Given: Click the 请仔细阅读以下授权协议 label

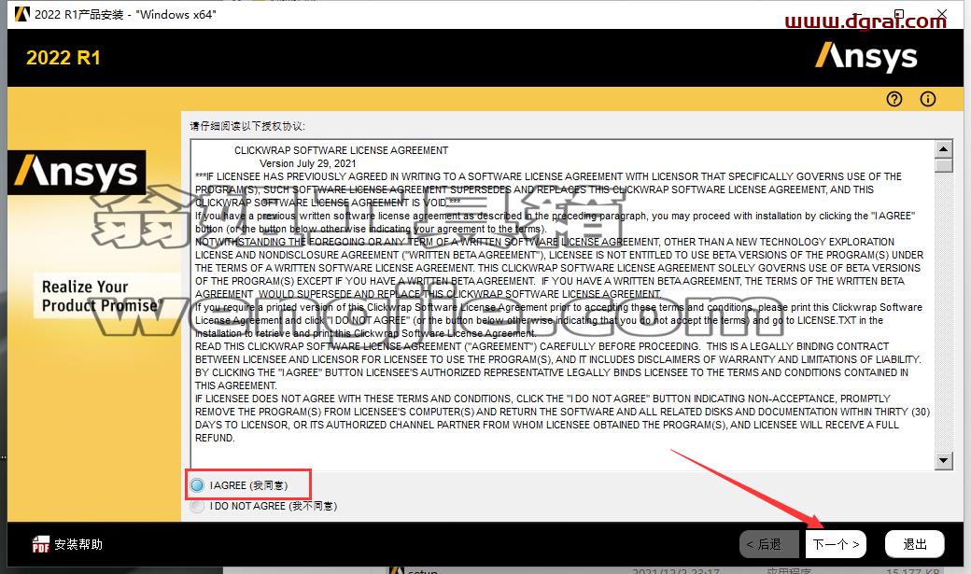Looking at the screenshot, I should [x=247, y=126].
